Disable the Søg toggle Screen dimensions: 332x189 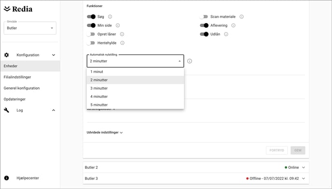pos(91,16)
